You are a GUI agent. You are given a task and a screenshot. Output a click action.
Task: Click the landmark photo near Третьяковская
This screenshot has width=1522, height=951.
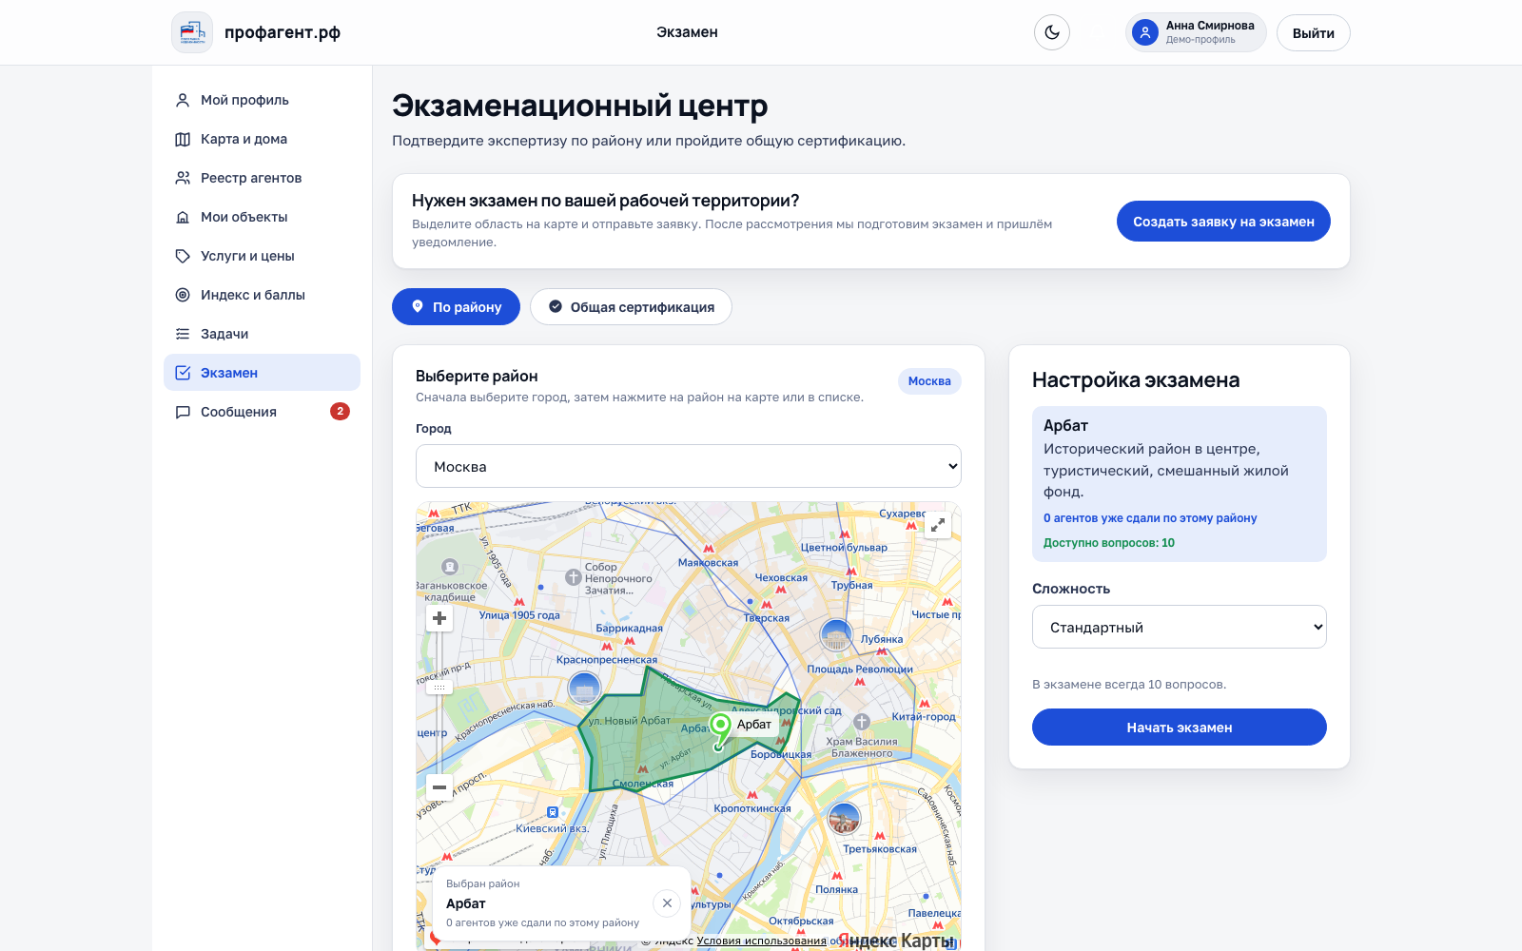click(x=844, y=818)
